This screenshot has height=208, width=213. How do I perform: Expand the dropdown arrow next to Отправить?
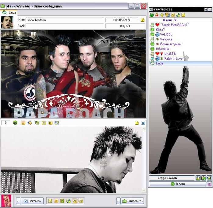(118, 201)
